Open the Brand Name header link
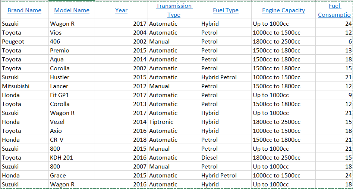Viewport: 353px width, 189px height. coord(24,10)
